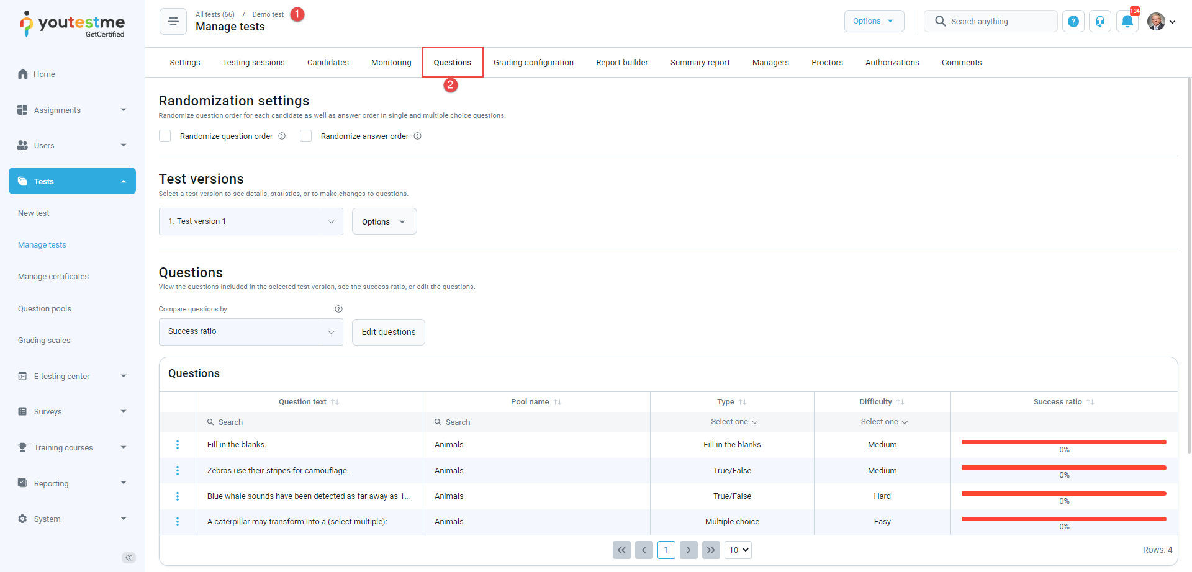Open the Test versions Options dropdown
This screenshot has height=572, width=1192.
pyautogui.click(x=384, y=221)
